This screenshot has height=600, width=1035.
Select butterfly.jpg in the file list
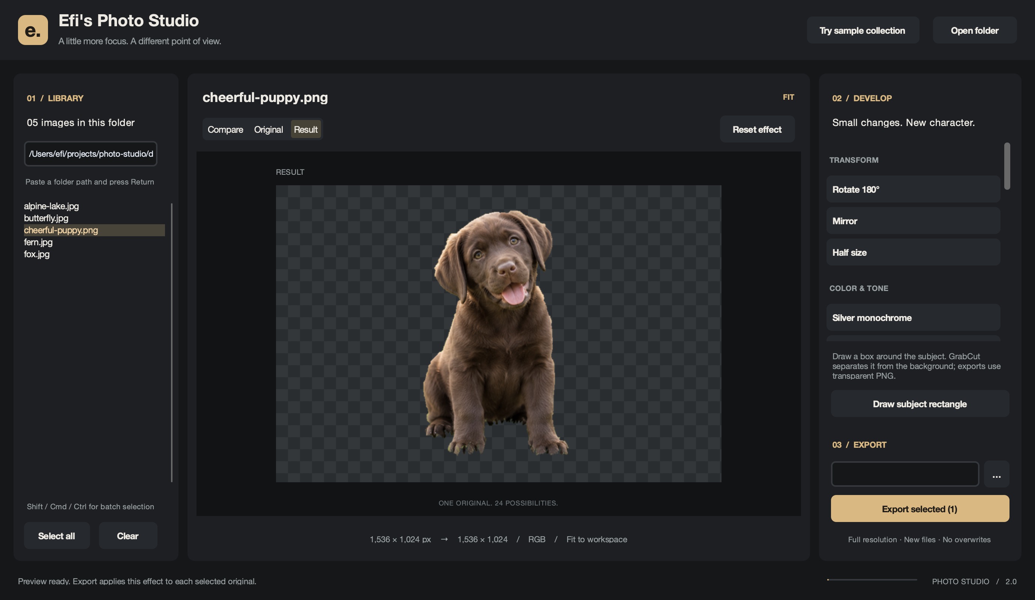pos(94,218)
